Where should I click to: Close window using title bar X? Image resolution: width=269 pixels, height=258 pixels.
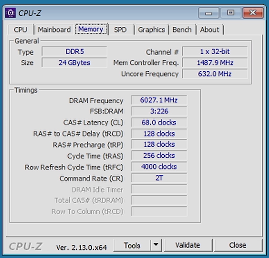(x=253, y=13)
